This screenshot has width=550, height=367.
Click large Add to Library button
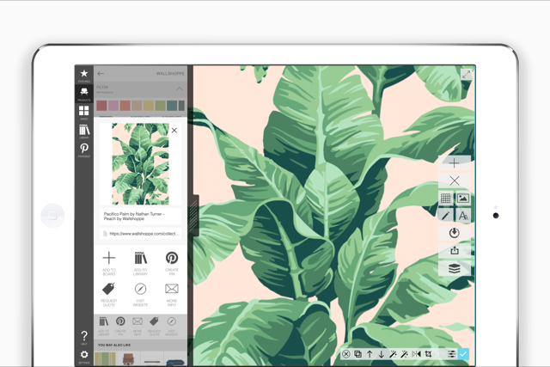point(140,263)
